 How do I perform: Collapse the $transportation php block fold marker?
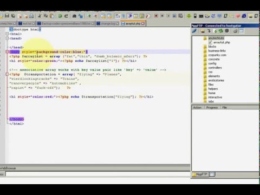coord(7,74)
